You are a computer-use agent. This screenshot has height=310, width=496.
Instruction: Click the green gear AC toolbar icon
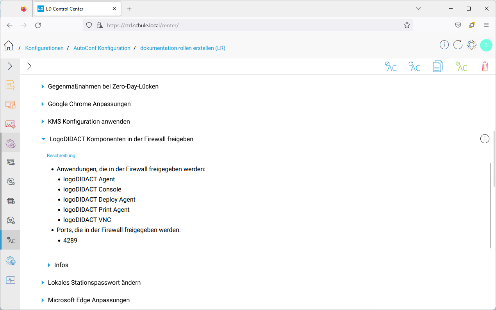point(461,66)
